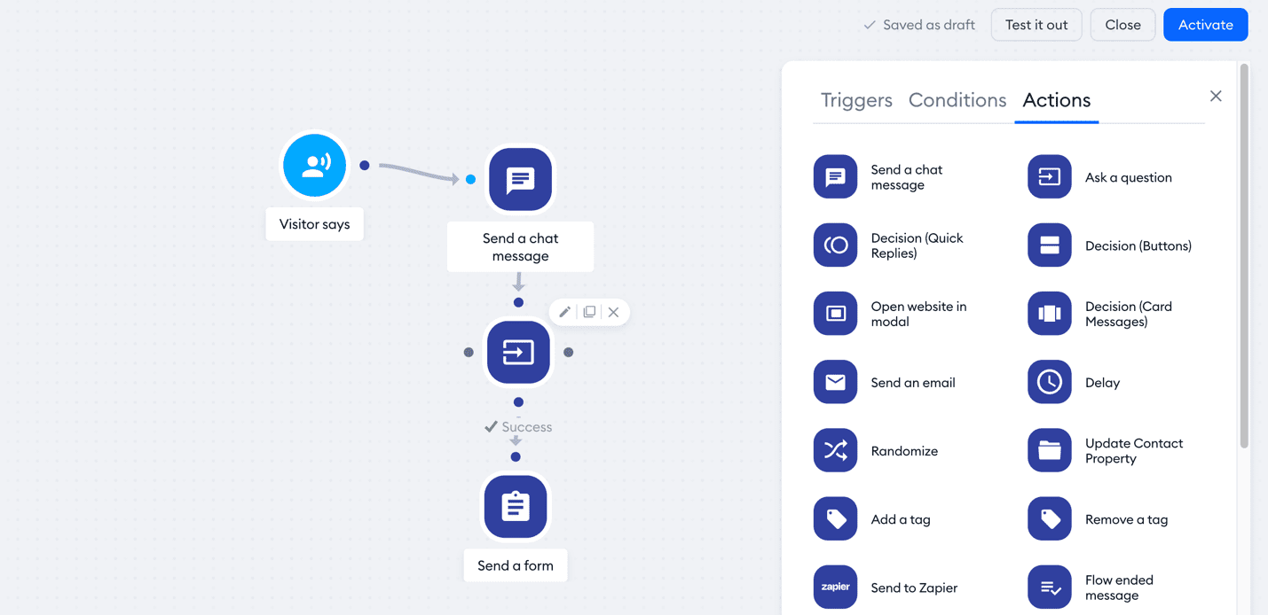Open the Conditions tab
This screenshot has width=1268, height=615.
(957, 100)
